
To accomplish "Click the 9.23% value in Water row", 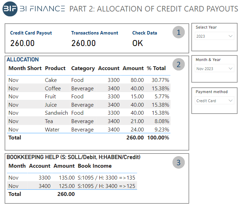I will (162, 129).
